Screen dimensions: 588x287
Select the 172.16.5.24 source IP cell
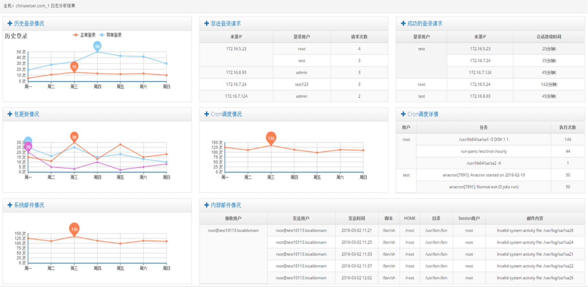480,84
